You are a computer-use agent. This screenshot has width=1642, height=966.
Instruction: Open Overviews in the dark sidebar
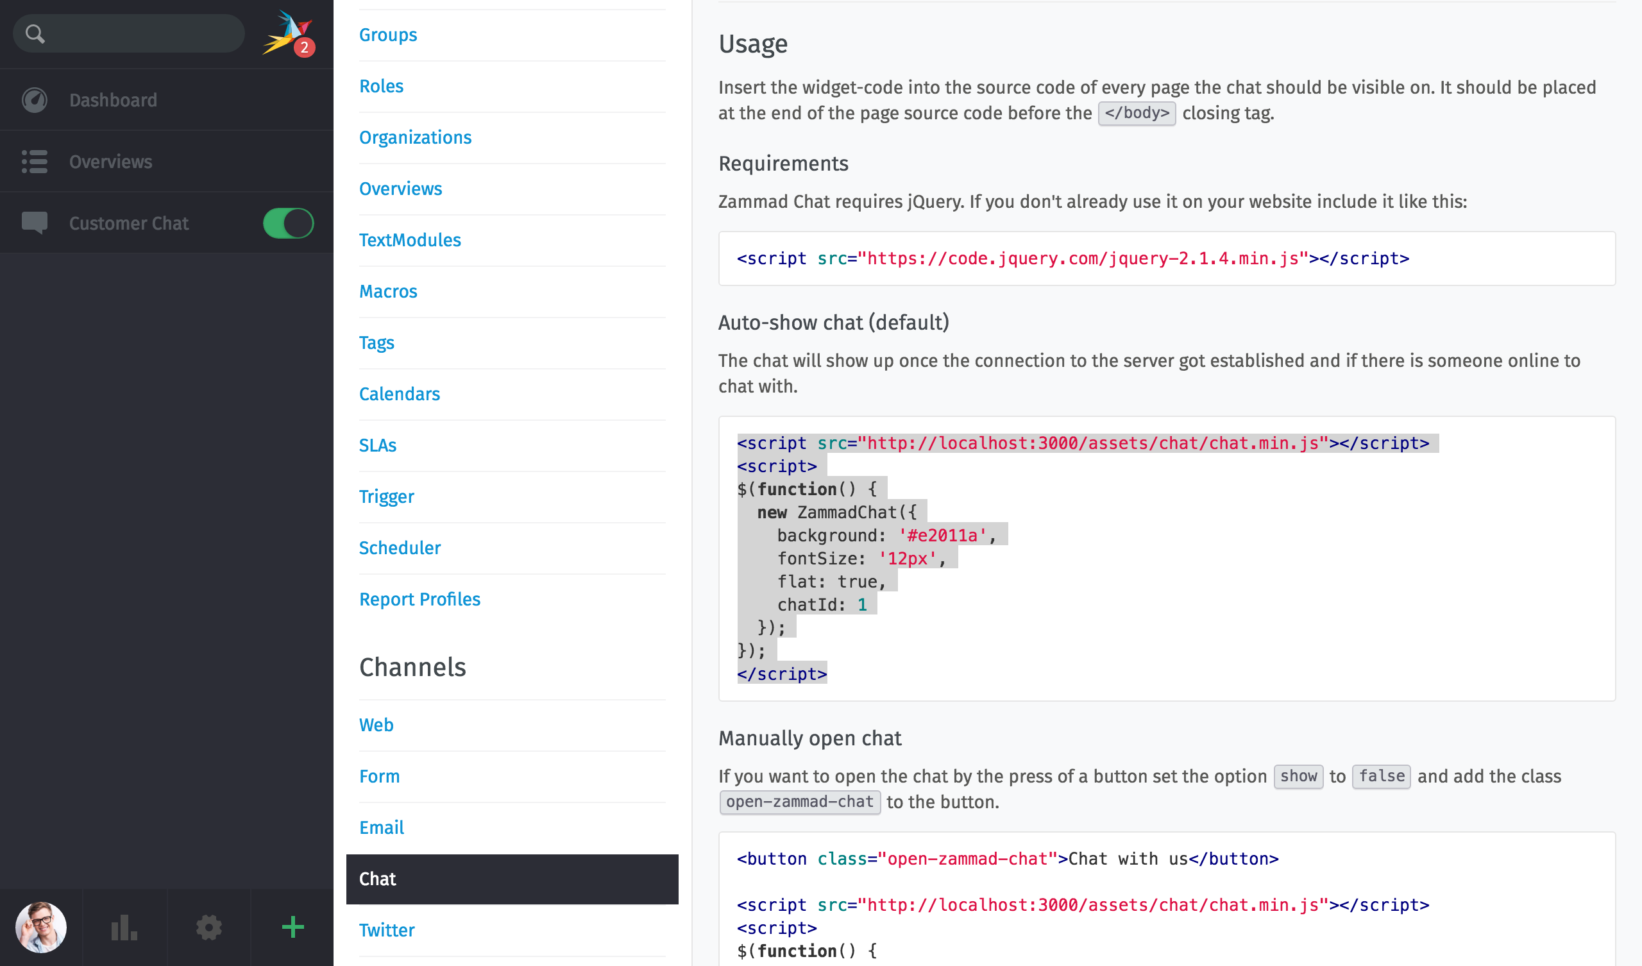click(167, 162)
